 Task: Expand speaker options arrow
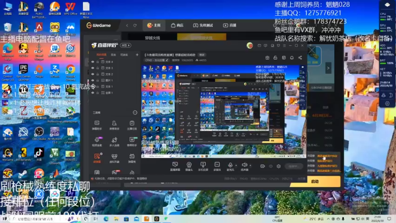250,166
